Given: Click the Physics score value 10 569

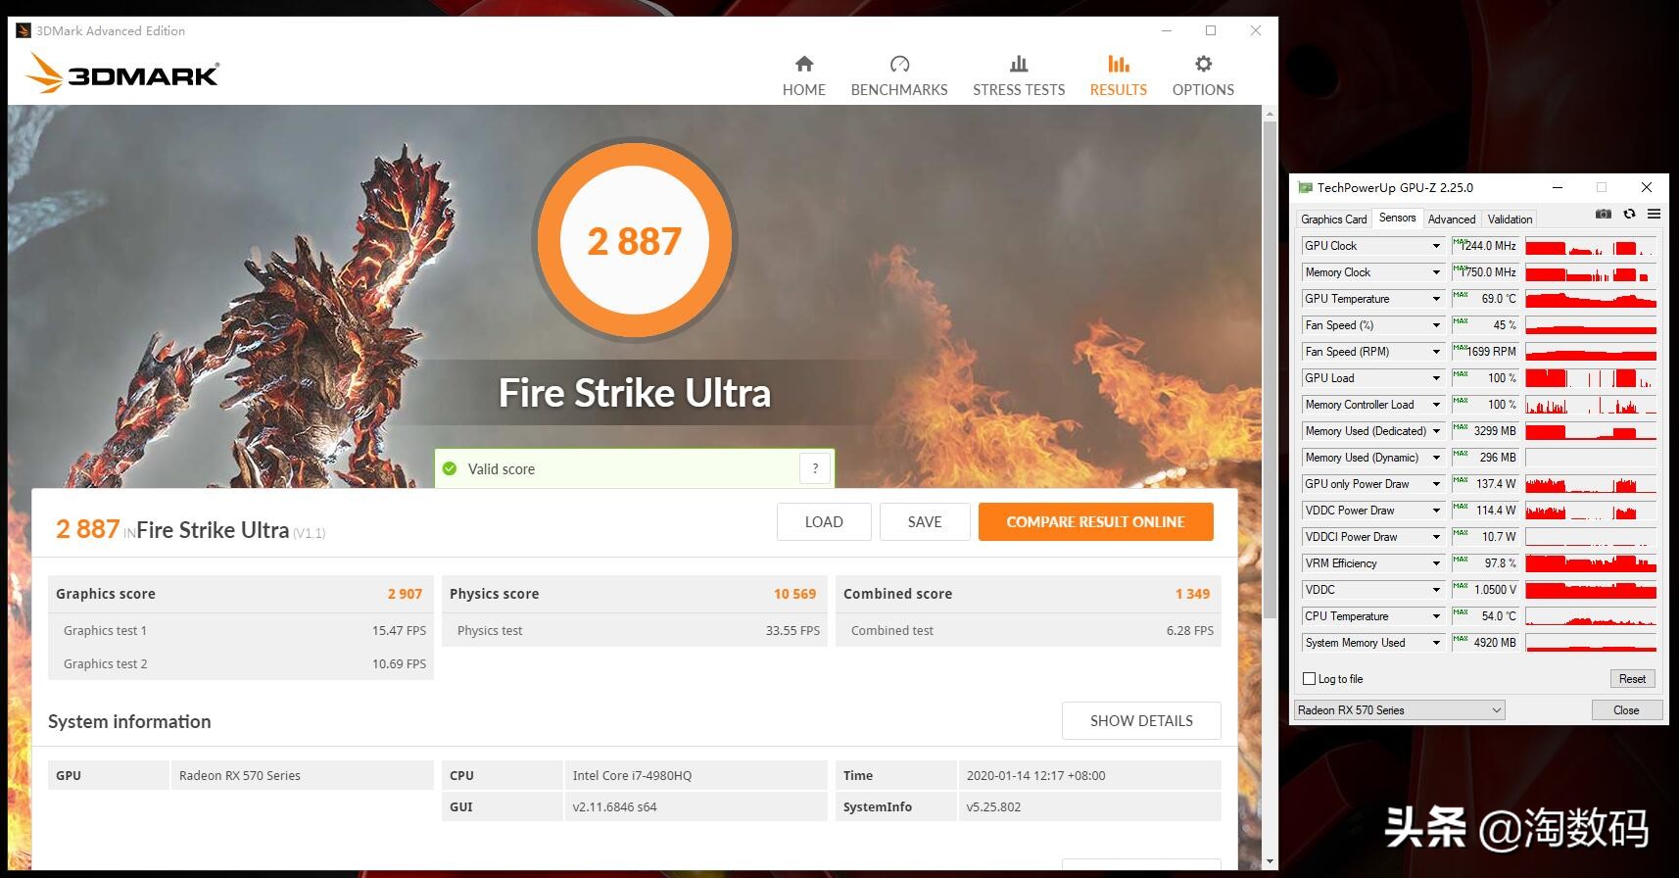Looking at the screenshot, I should click(x=794, y=594).
